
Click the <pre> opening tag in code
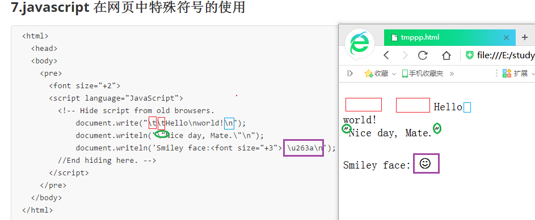(51, 73)
